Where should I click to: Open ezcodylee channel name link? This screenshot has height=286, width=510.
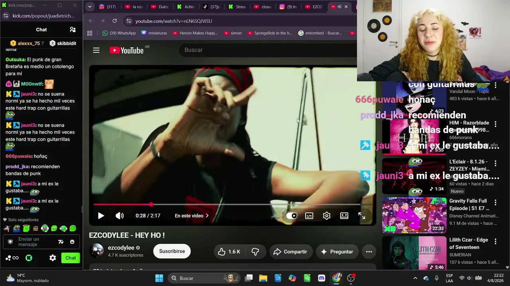pos(121,247)
